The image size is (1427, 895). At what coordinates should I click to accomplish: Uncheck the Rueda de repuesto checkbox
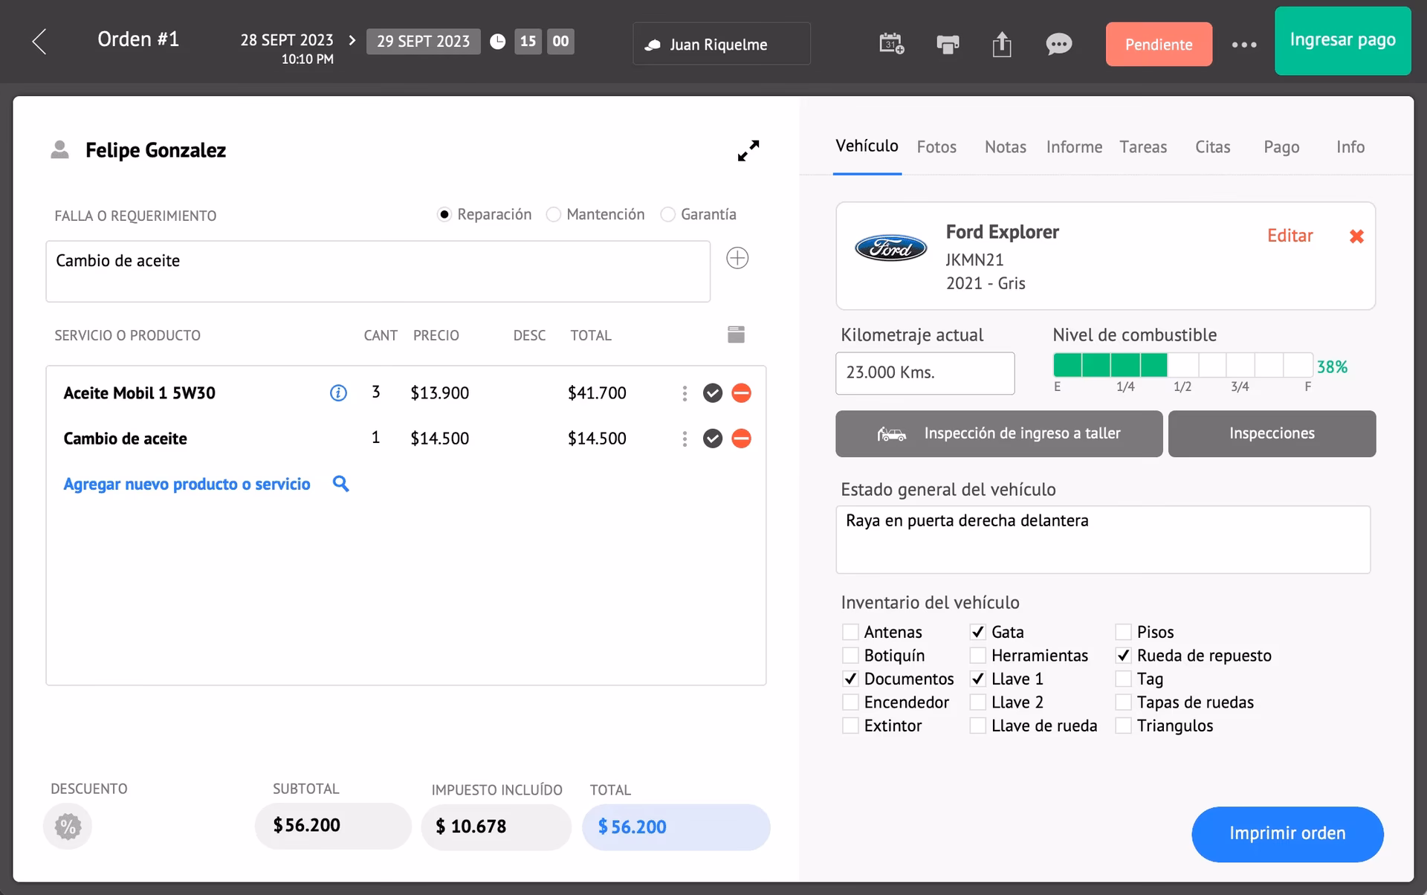[1123, 656]
